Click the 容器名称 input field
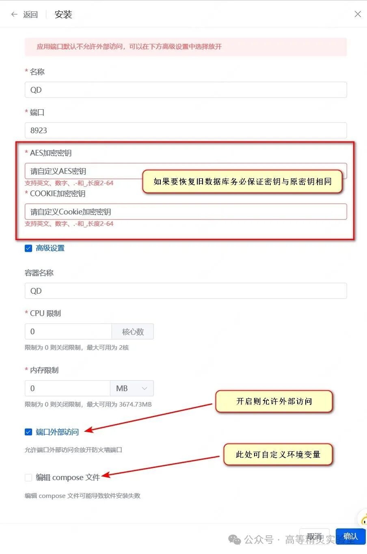The height and width of the screenshot is (554, 367). click(x=186, y=291)
